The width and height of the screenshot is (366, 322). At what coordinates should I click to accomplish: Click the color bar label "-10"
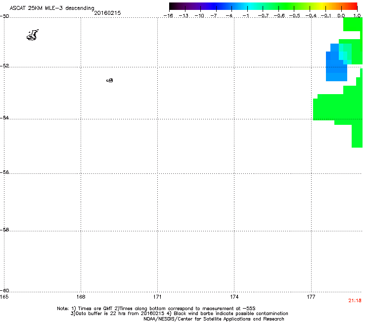[199, 16]
